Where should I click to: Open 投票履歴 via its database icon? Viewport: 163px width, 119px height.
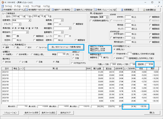click(x=122, y=10)
